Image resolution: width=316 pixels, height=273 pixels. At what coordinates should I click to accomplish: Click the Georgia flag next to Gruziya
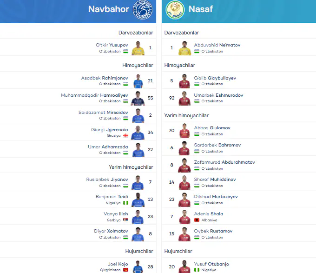pos(126,135)
